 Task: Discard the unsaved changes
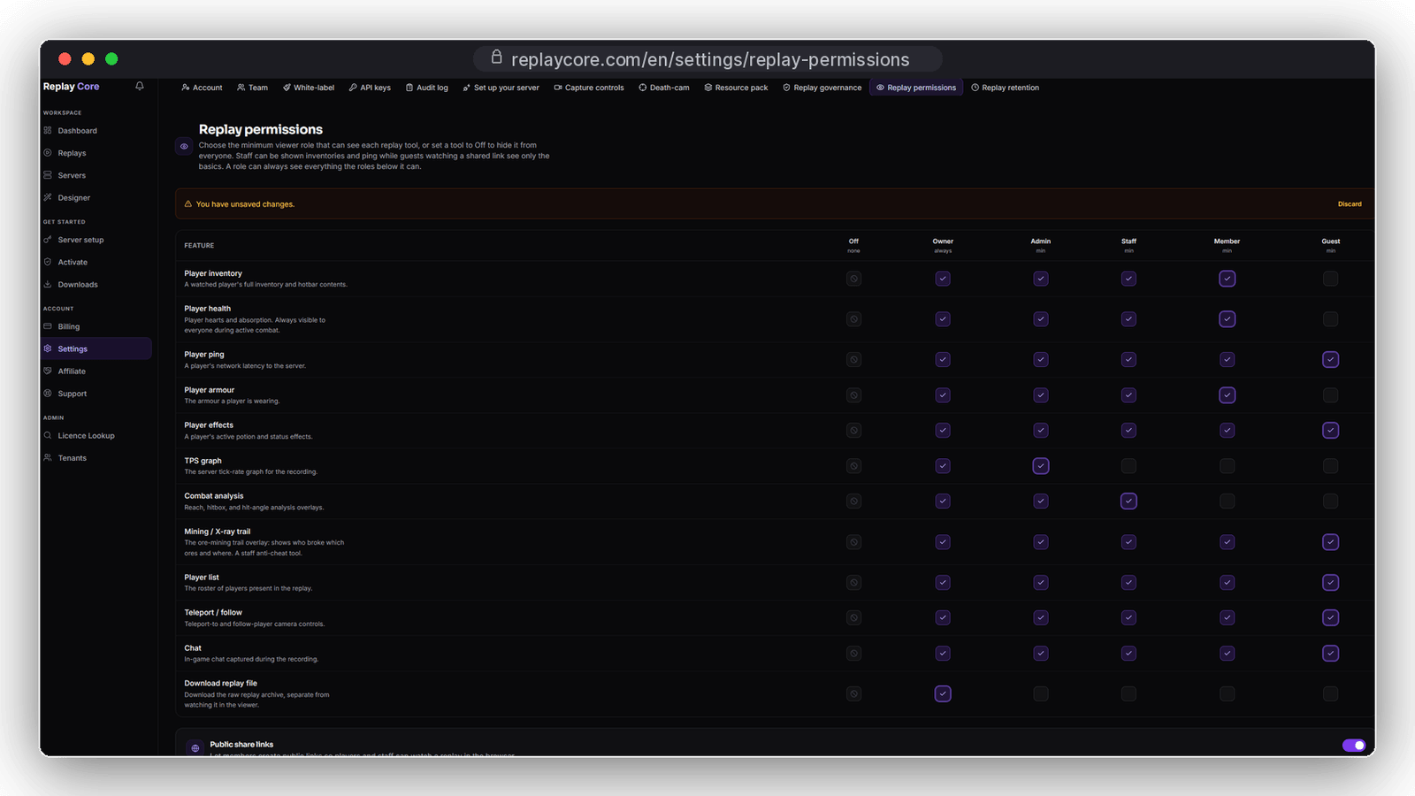(x=1350, y=204)
